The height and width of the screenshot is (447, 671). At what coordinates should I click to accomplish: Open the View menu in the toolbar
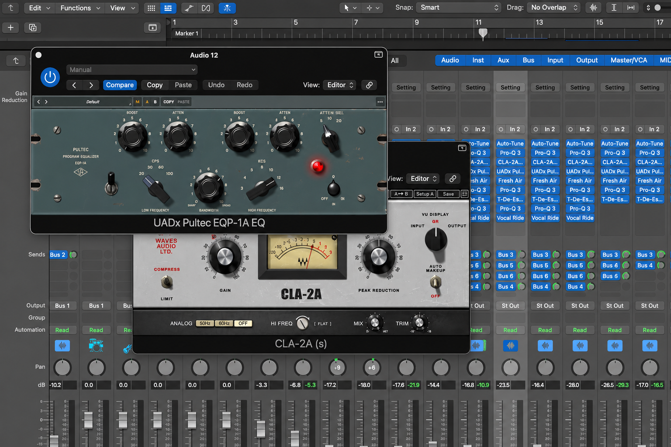122,8
